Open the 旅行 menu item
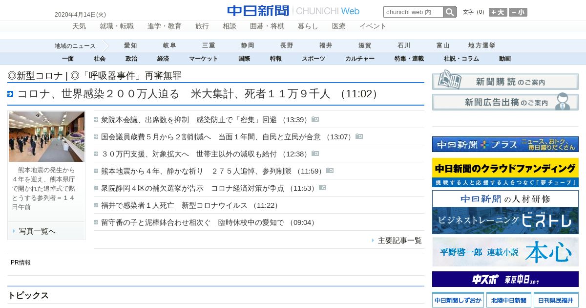The height and width of the screenshot is (308, 586). 202,26
